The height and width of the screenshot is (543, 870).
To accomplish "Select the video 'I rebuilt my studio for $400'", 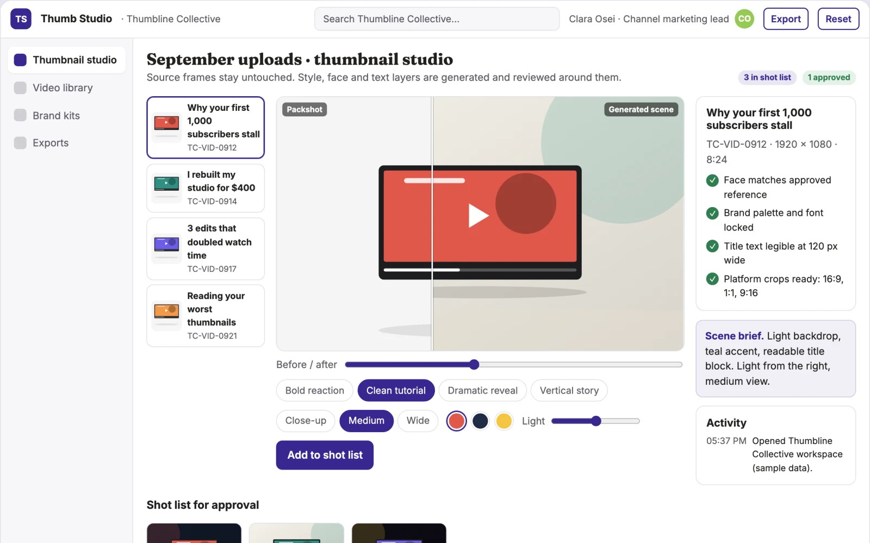I will [x=206, y=188].
